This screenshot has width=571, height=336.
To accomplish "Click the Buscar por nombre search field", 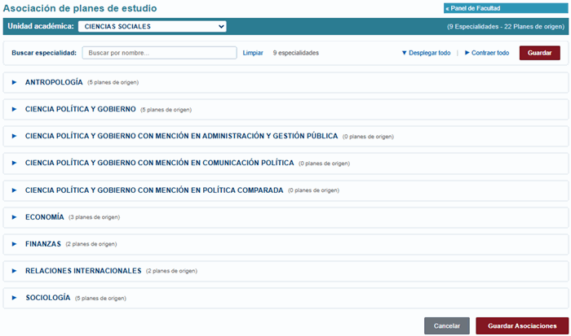I will click(160, 53).
